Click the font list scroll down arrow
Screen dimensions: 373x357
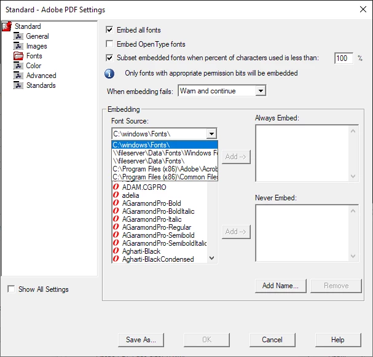(212, 258)
